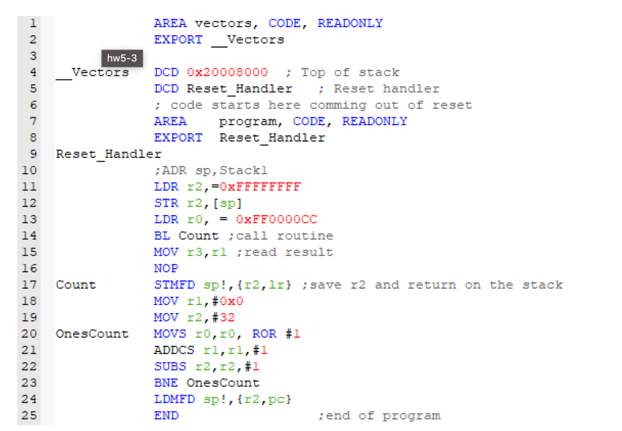The height and width of the screenshot is (431, 622).
Task: Click the EXPORT keyword on line 2
Action: (x=178, y=39)
